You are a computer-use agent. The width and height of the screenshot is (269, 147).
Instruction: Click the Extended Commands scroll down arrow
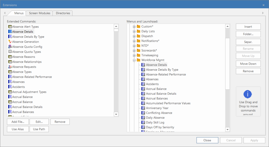[x=116, y=114]
